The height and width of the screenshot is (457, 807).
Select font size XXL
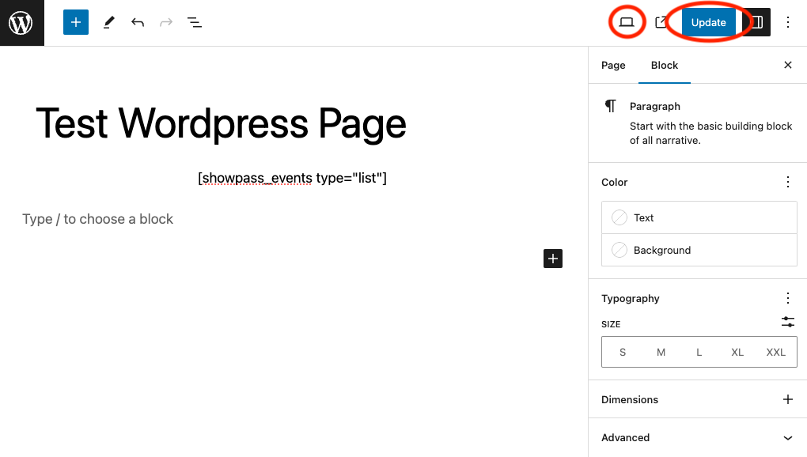pos(775,352)
